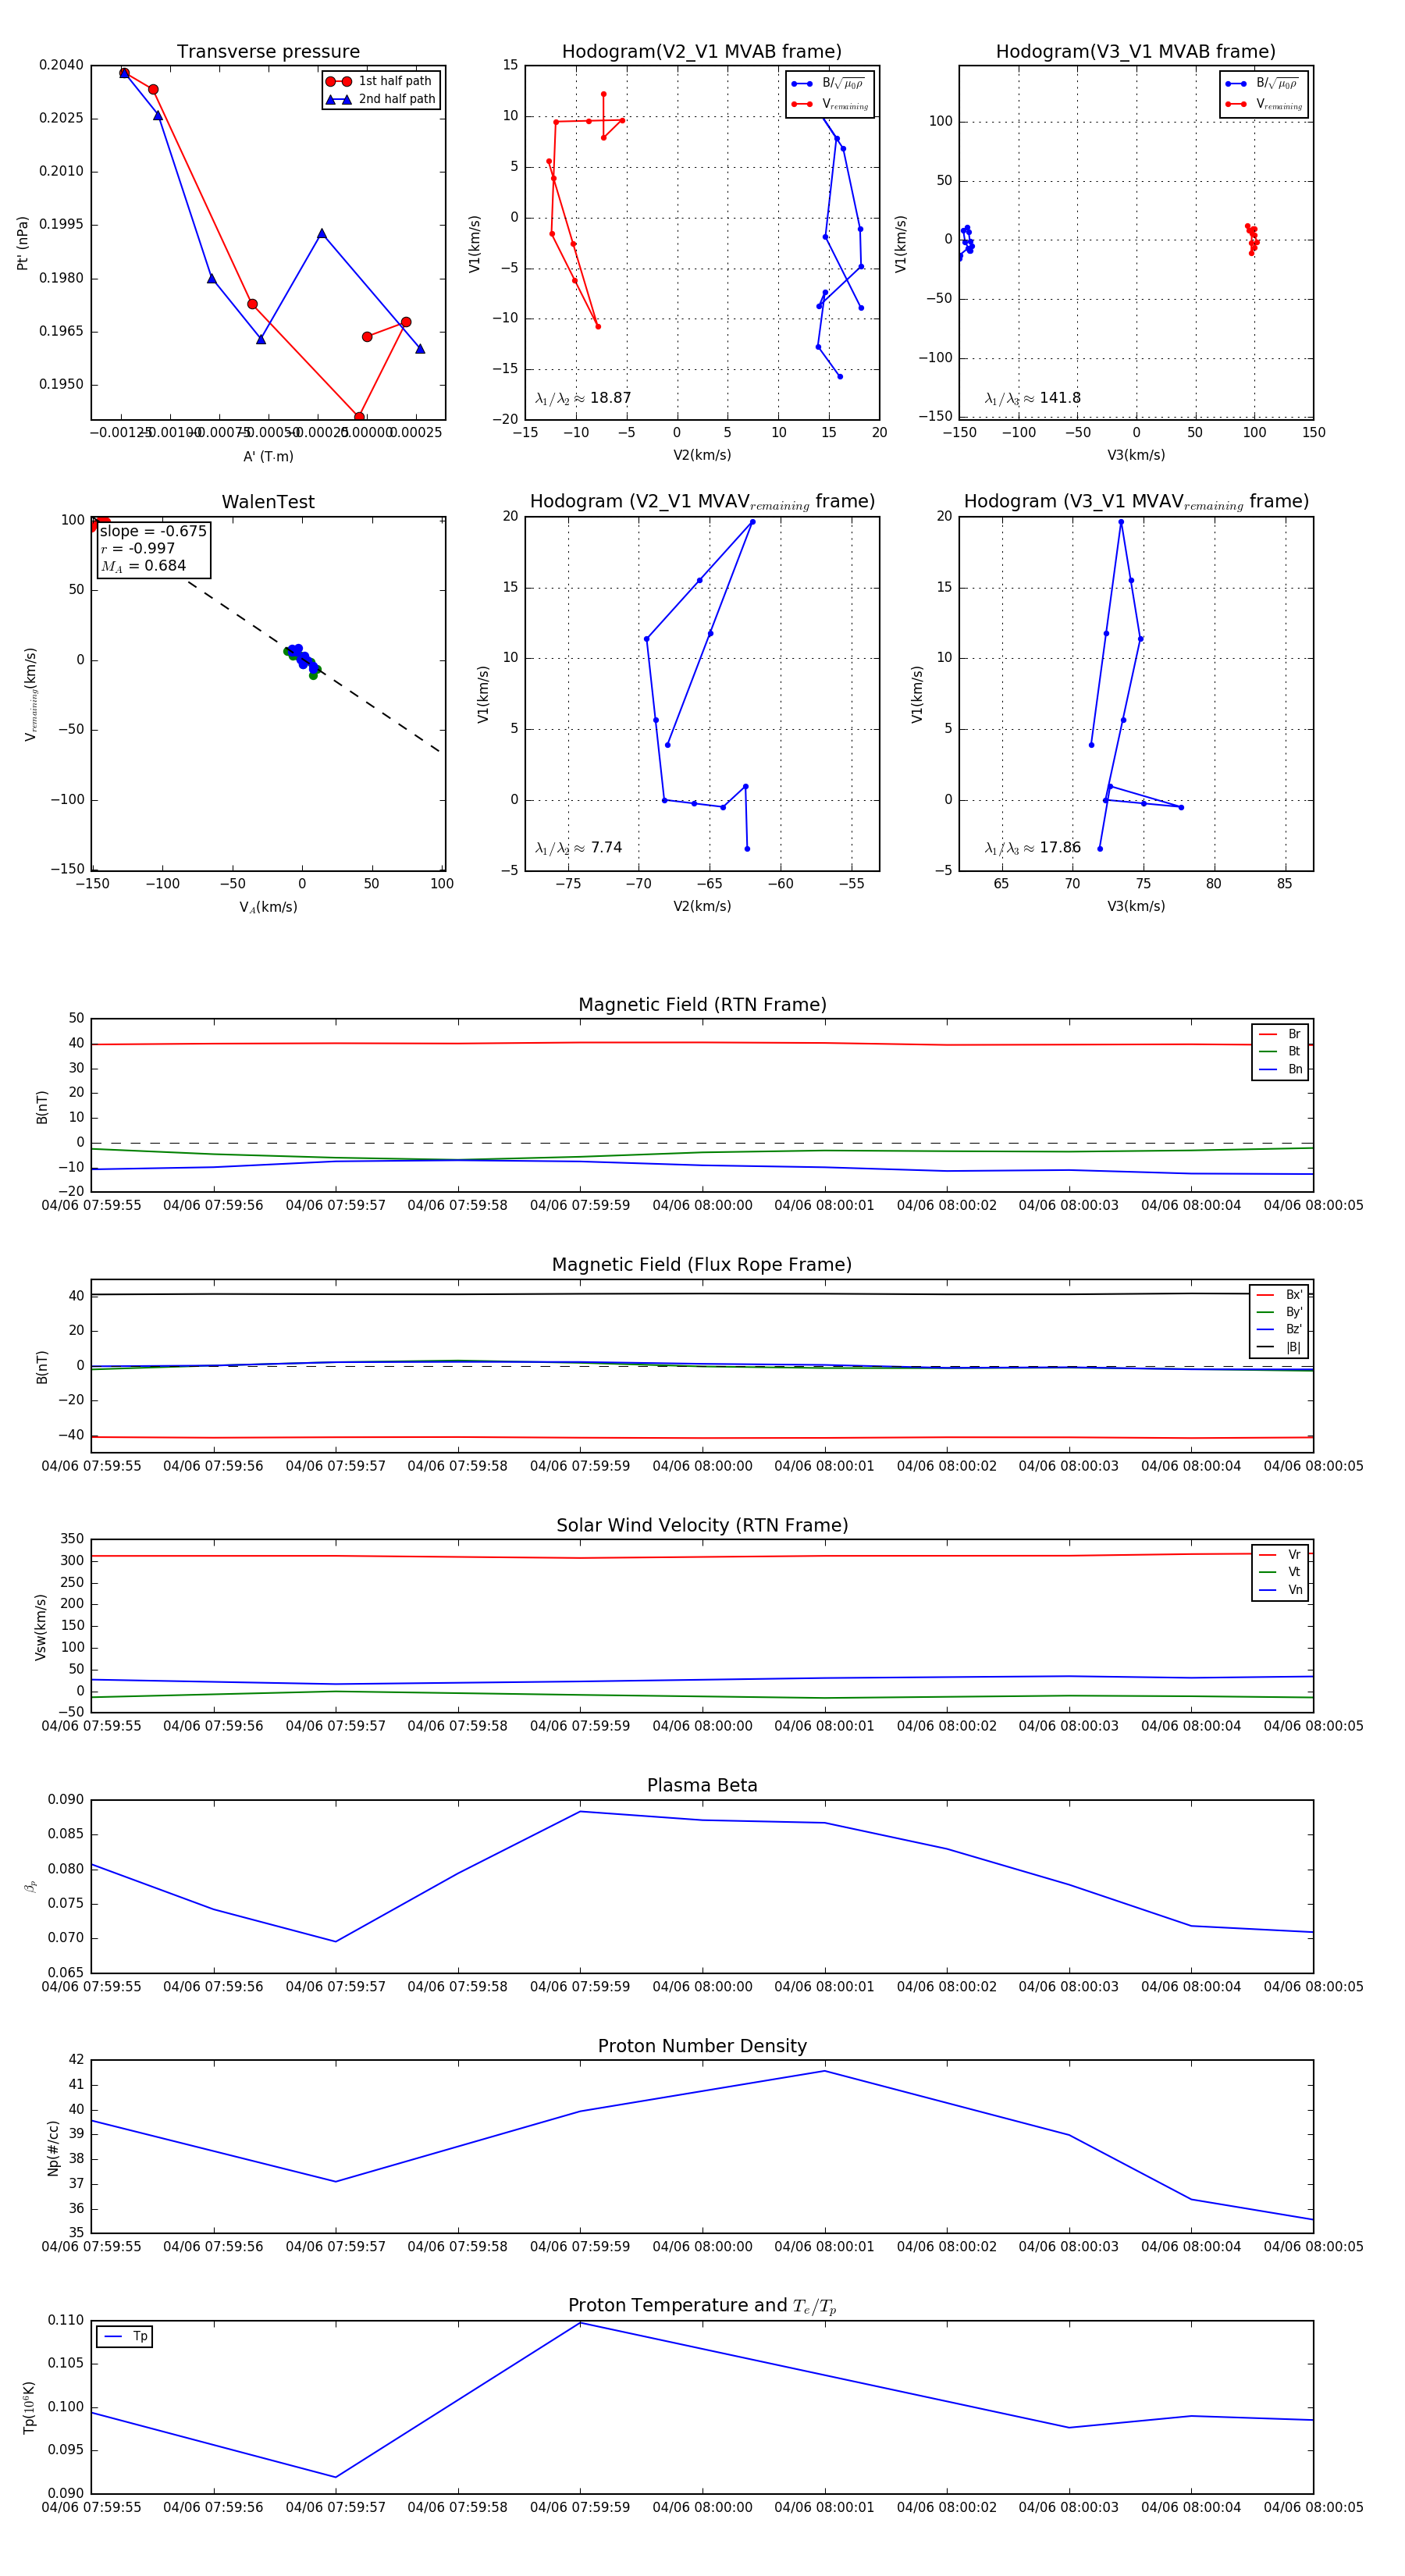
Task: Click the peak of the proton density curve
Action: pos(825,2071)
